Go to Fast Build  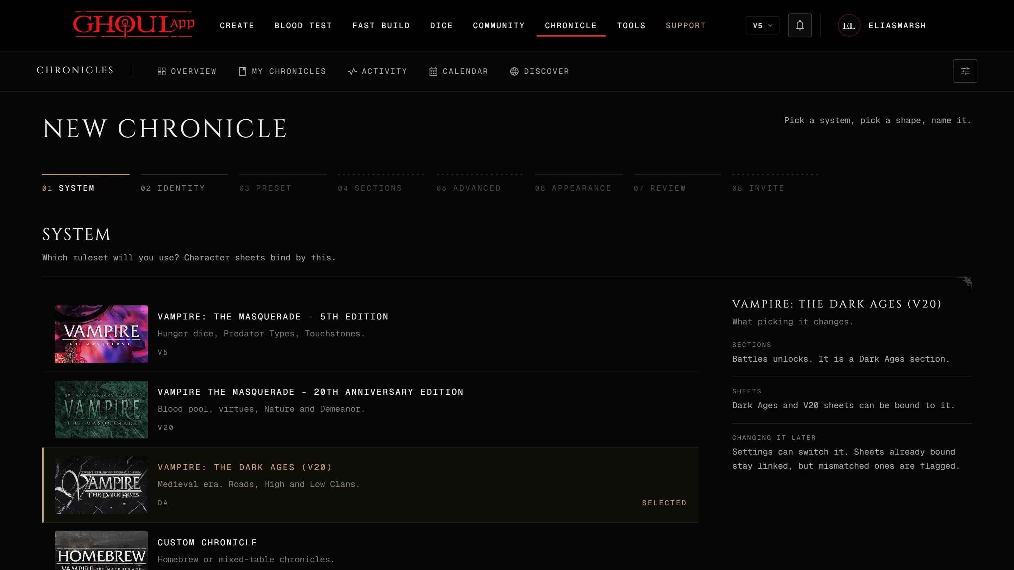pos(381,26)
